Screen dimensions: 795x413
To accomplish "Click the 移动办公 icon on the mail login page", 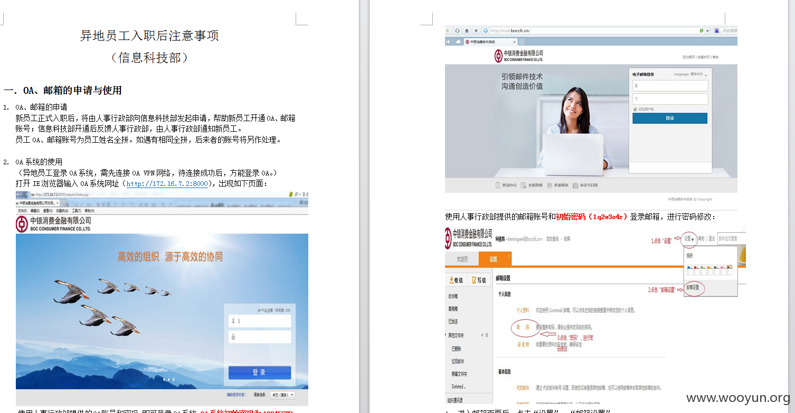I will point(498,185).
